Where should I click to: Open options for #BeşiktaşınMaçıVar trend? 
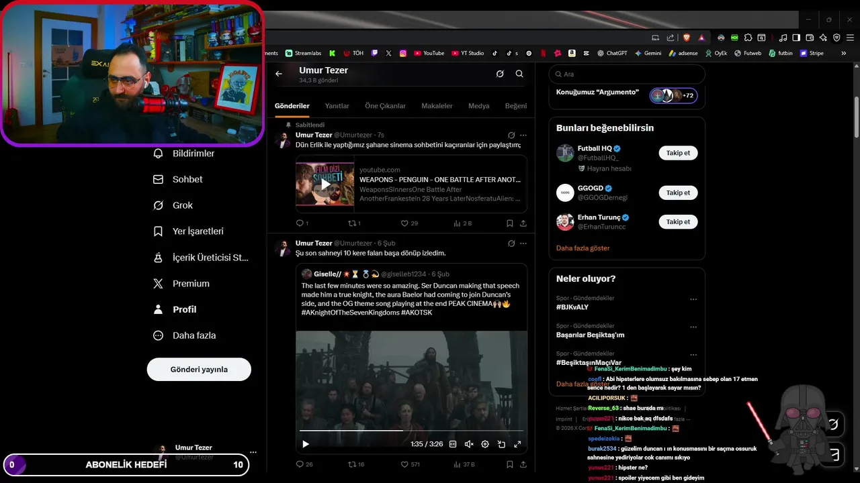point(693,355)
